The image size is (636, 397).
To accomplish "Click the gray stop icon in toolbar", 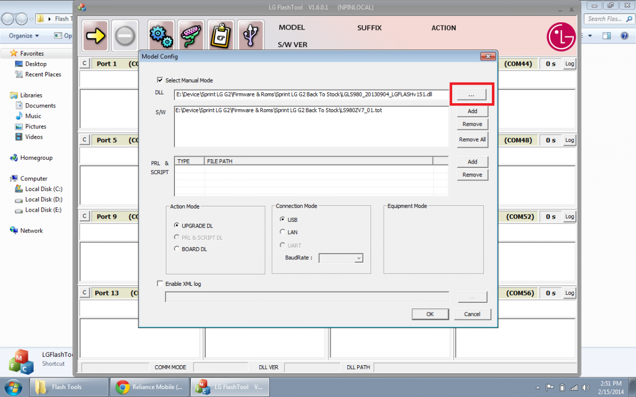I will pyautogui.click(x=125, y=35).
